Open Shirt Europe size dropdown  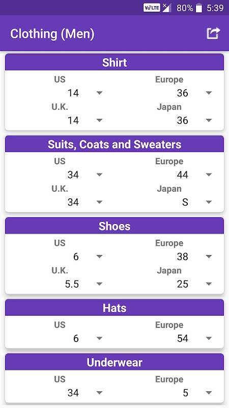pos(169,93)
